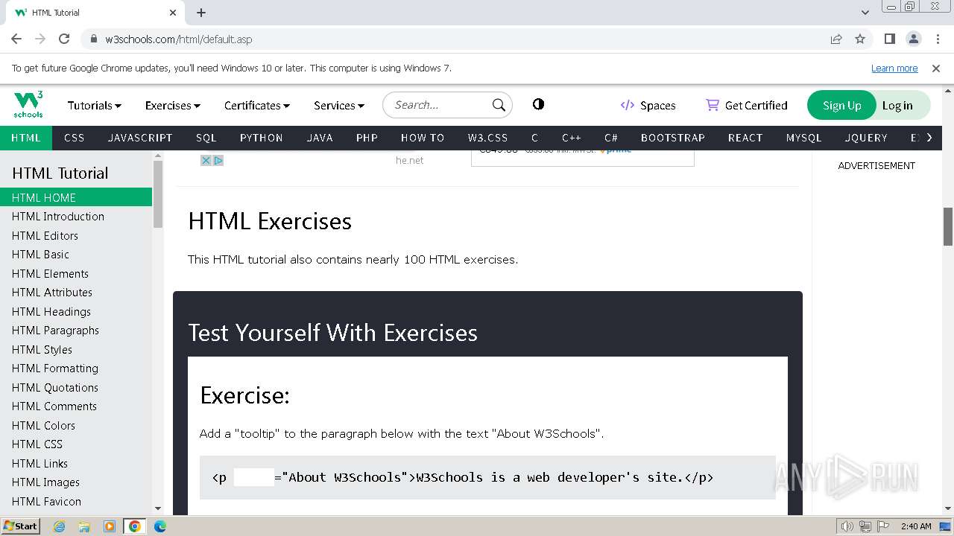Open HTML Headings in sidebar
The height and width of the screenshot is (536, 954).
coord(76,311)
